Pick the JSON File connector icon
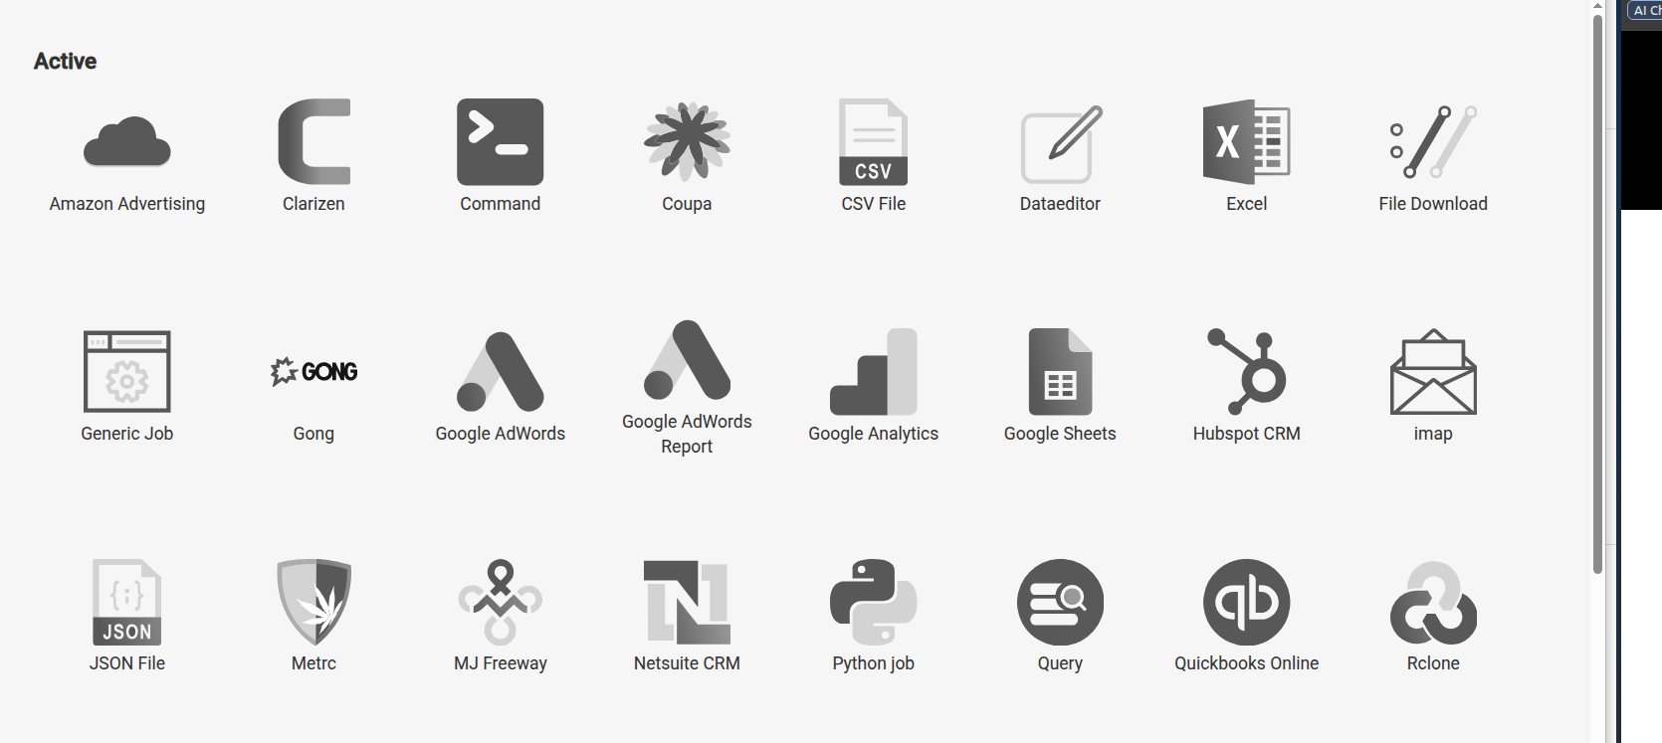 tap(127, 602)
